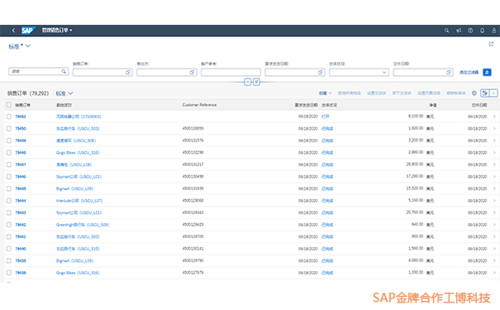500x310 pixels.
Task: Collapse the filter header with the up arrow
Action: (247, 82)
